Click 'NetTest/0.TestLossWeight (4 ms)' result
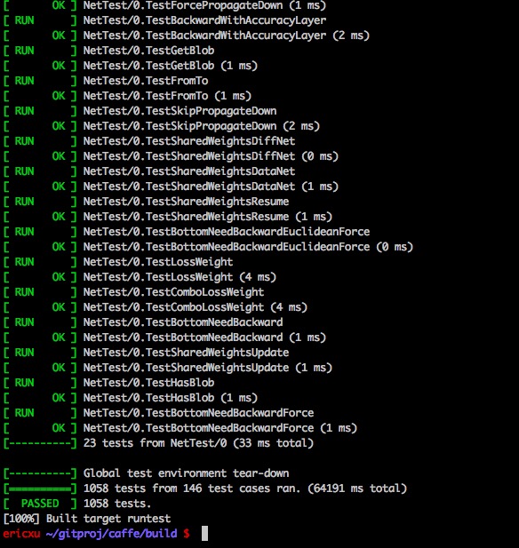The image size is (519, 548). [180, 277]
